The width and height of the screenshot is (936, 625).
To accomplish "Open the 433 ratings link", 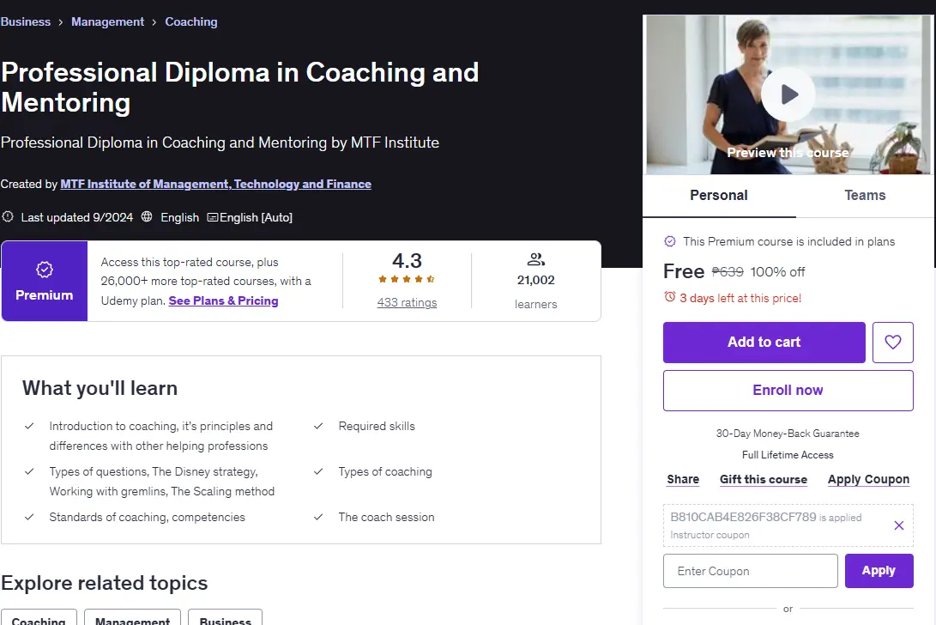I will pyautogui.click(x=407, y=302).
